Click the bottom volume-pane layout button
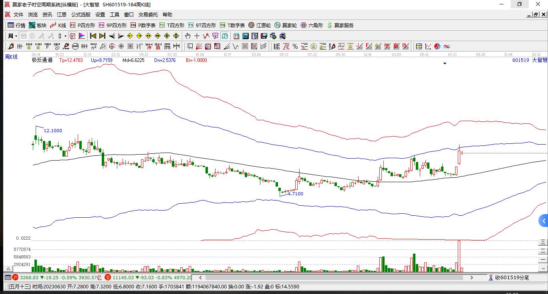Image resolution: width=548 pixels, height=294 pixels. (x=543, y=268)
